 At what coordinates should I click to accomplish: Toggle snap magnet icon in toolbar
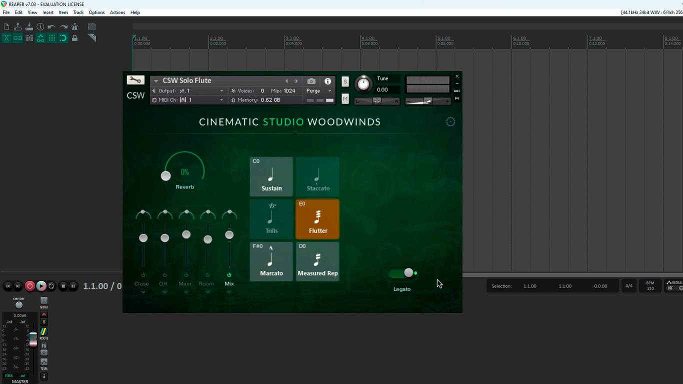coord(63,38)
